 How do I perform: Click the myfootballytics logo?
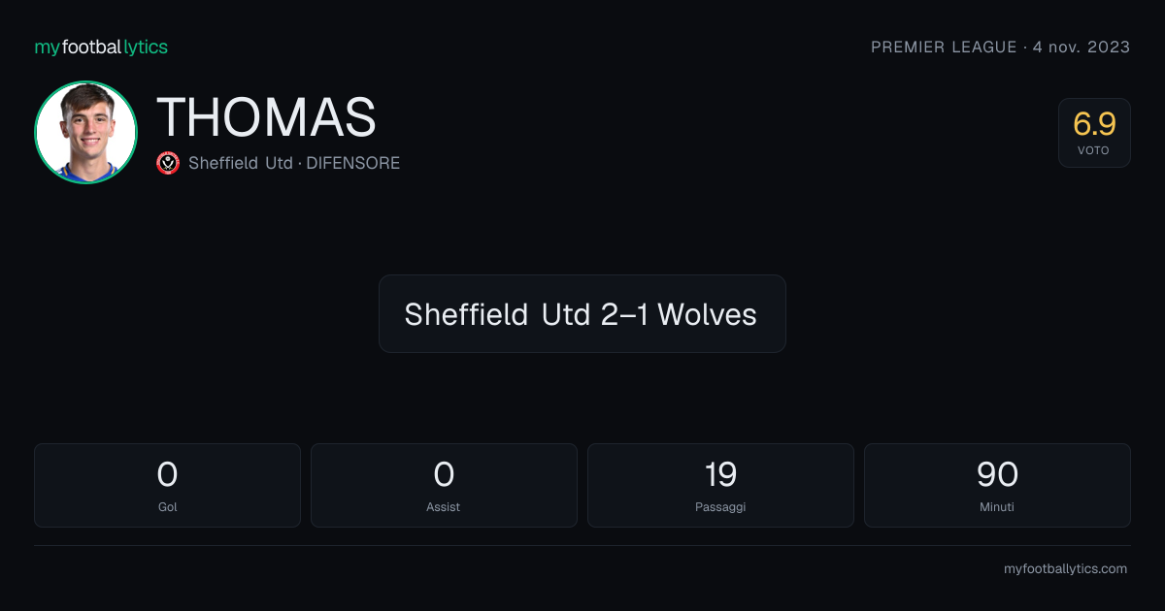(101, 47)
